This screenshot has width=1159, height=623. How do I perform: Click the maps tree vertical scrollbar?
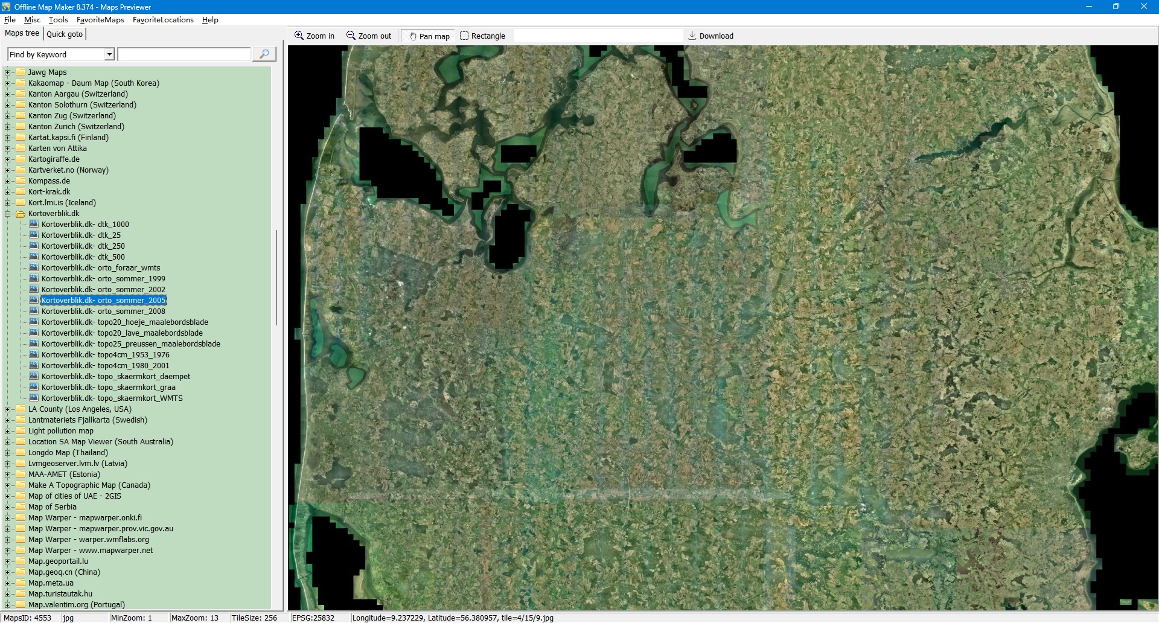point(276,278)
